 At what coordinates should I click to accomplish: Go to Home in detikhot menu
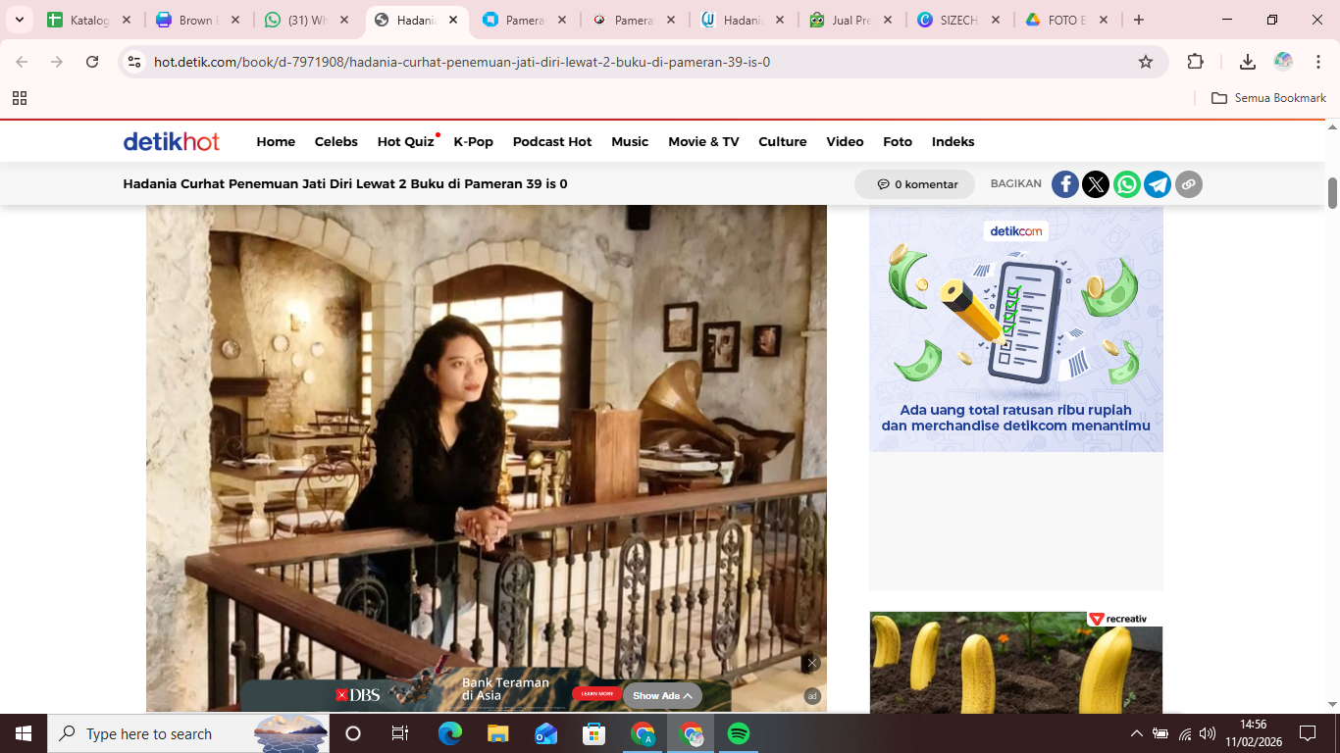pos(276,142)
